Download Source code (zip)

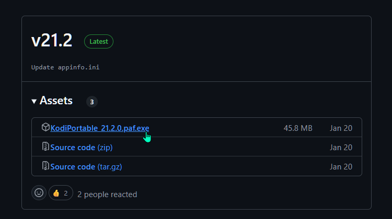(81, 148)
